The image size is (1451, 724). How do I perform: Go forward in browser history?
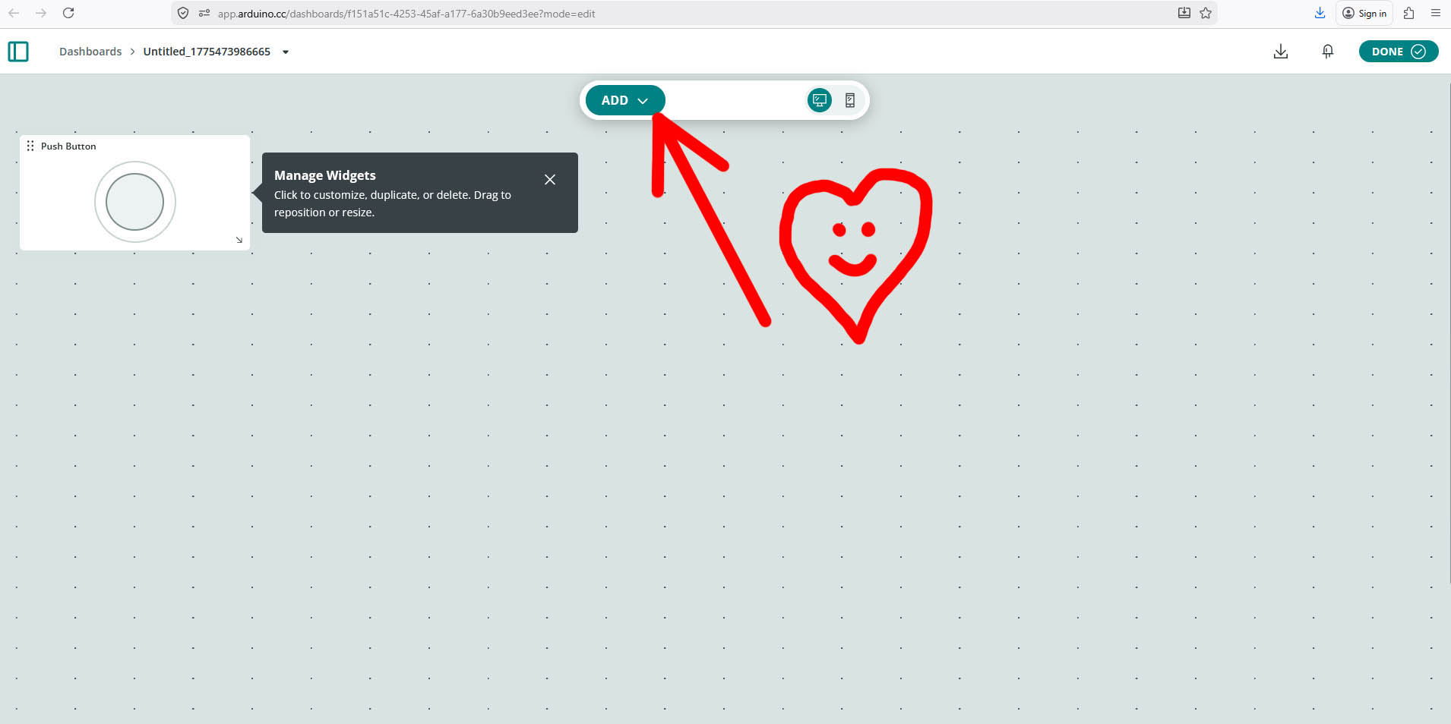tap(41, 13)
